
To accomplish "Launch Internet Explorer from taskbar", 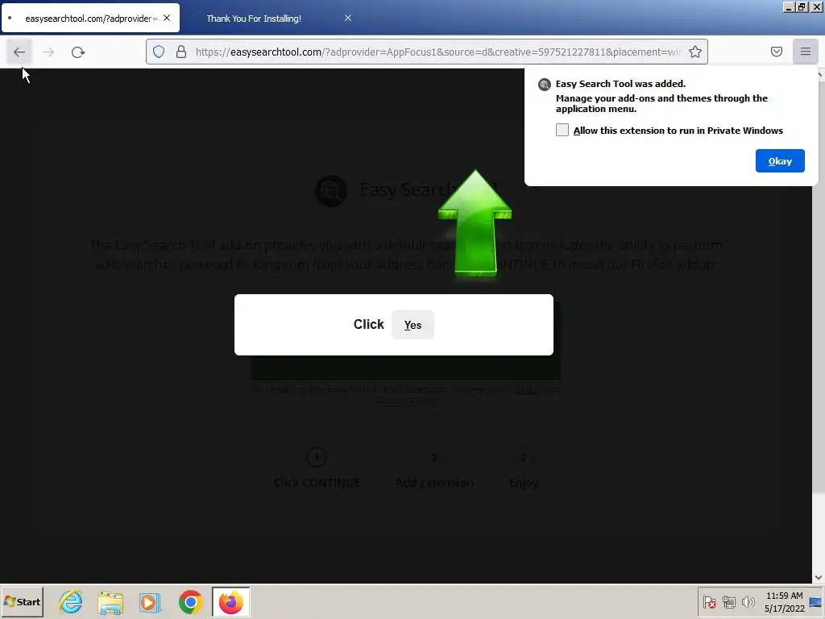I will (71, 601).
